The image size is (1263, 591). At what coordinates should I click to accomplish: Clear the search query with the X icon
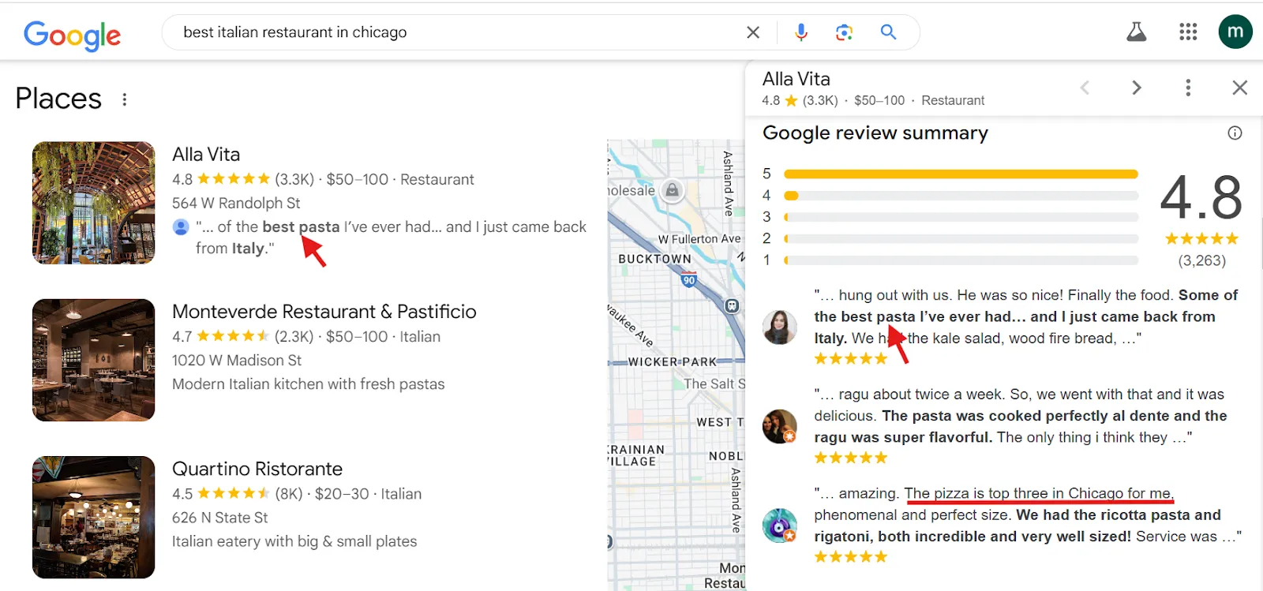click(753, 32)
